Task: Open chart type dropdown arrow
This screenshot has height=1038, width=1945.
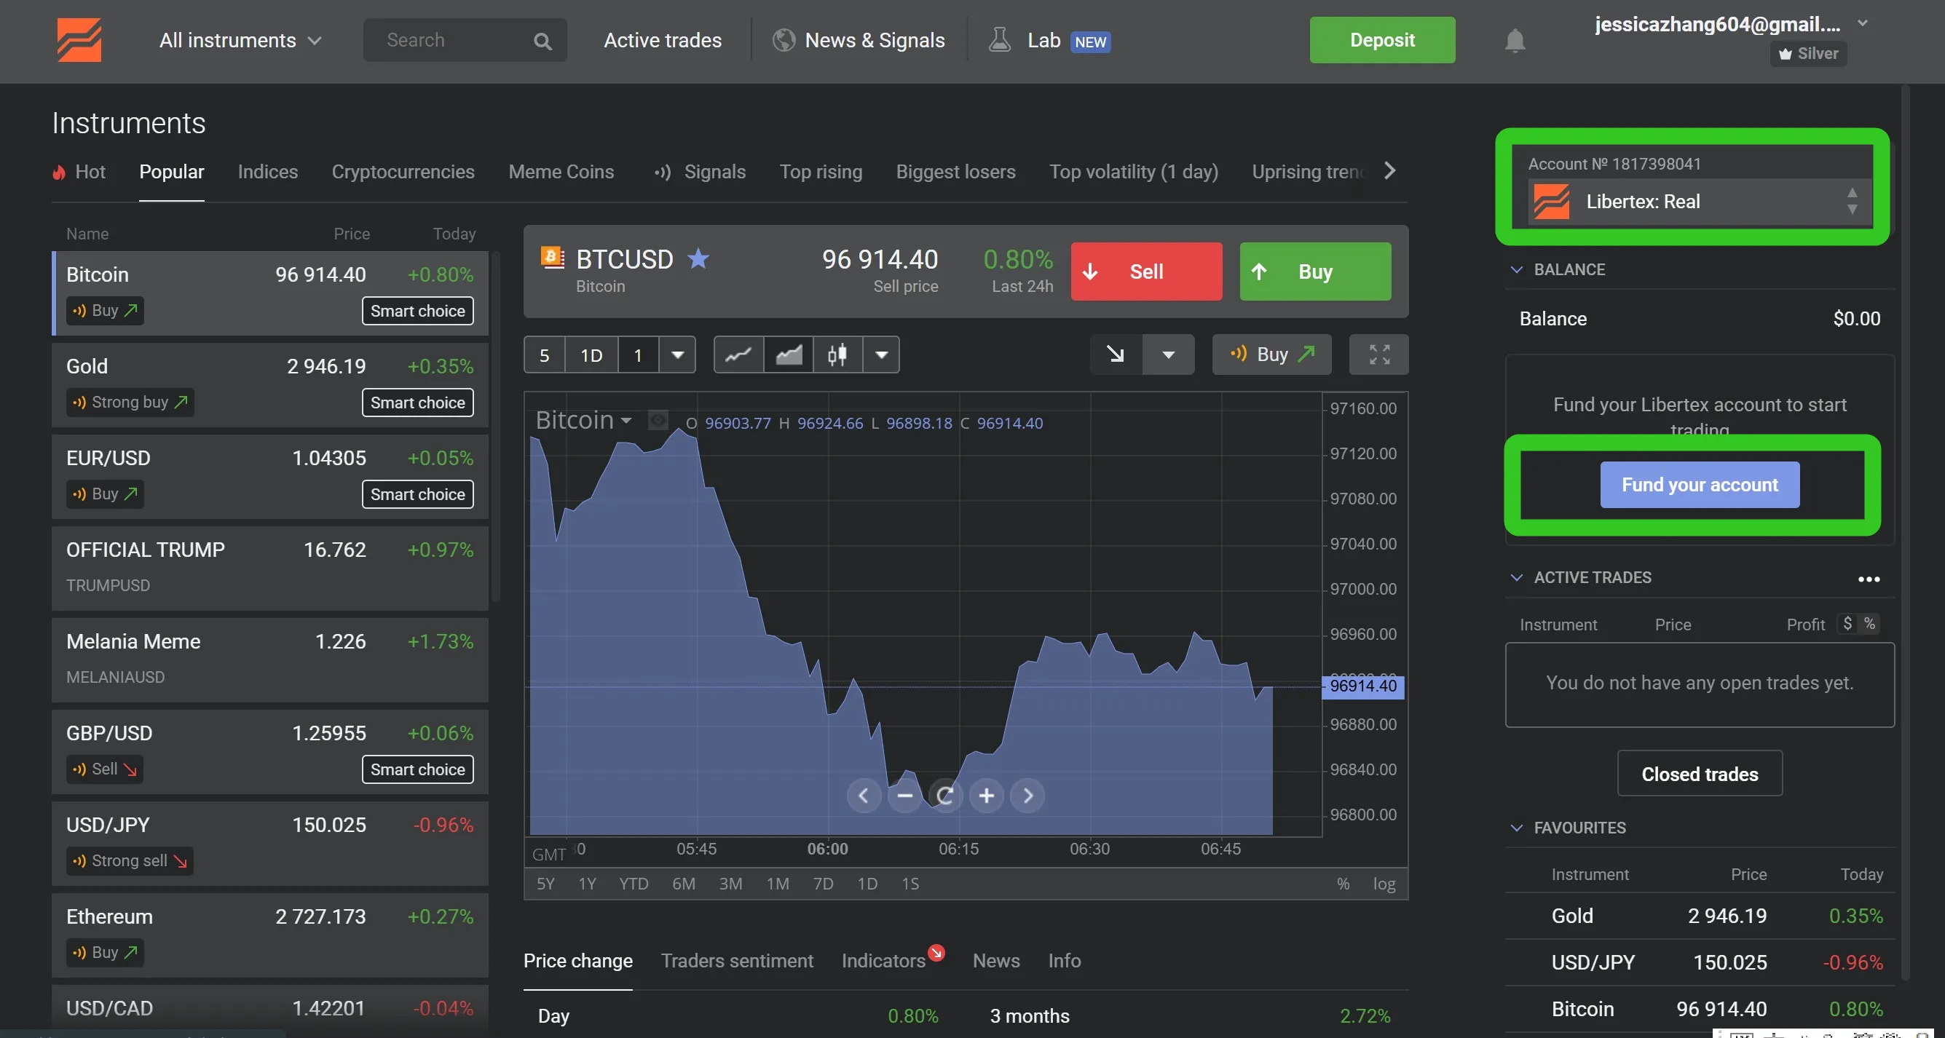Action: 881,354
